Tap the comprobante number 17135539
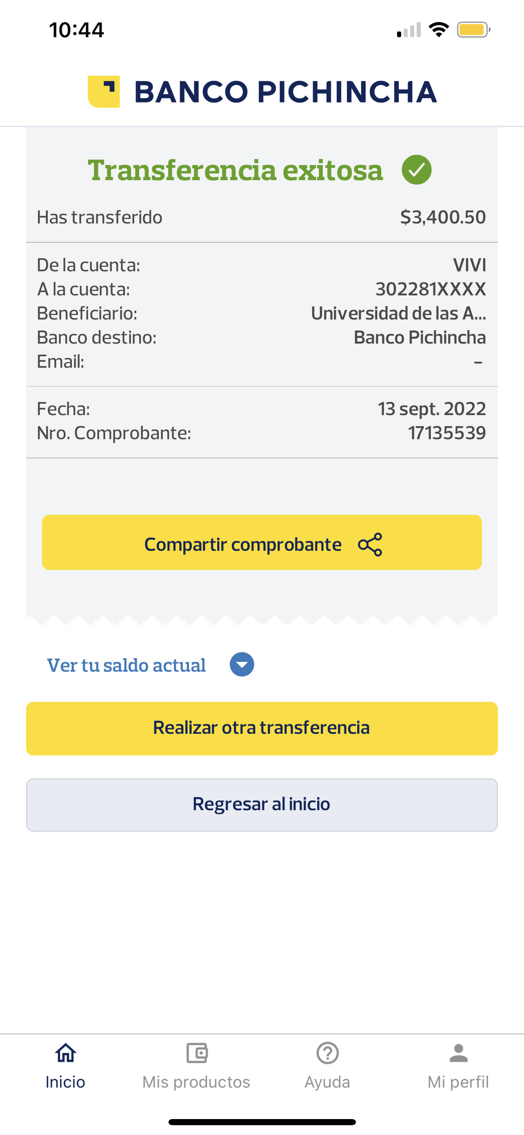The height and width of the screenshot is (1135, 524). (446, 433)
